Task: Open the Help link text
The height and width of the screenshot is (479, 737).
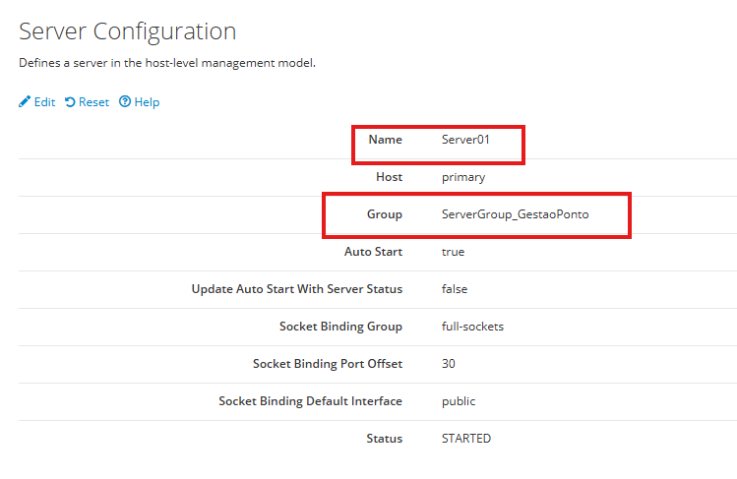Action: click(147, 102)
